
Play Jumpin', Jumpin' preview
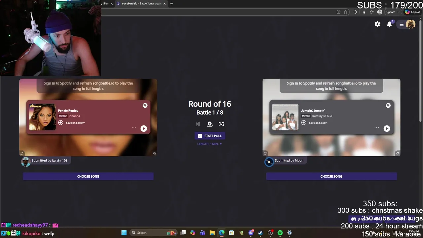(x=387, y=129)
